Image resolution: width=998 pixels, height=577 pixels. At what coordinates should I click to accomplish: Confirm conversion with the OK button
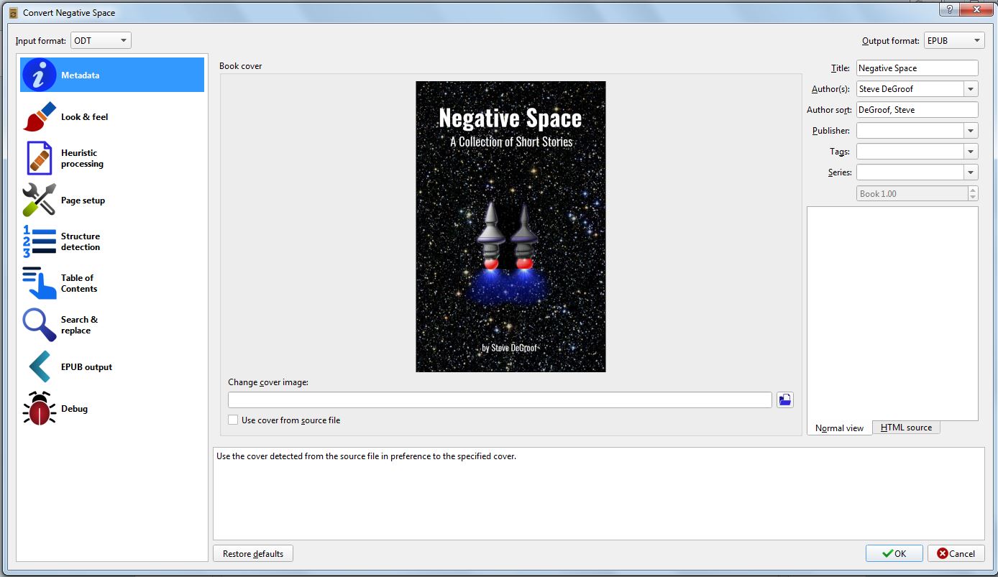point(894,553)
